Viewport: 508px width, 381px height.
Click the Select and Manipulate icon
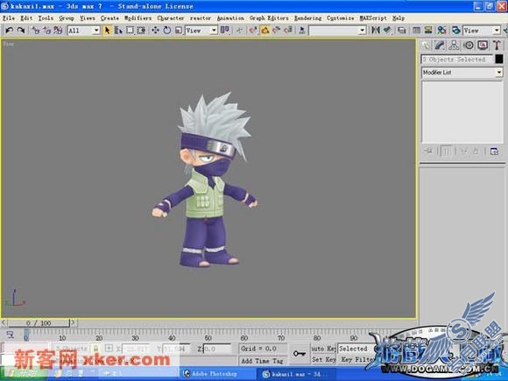point(239,31)
